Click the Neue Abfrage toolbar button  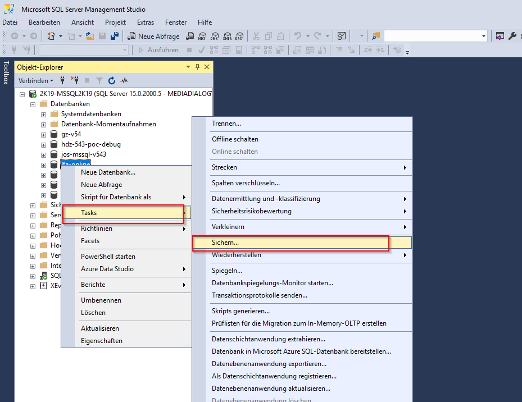tap(154, 36)
